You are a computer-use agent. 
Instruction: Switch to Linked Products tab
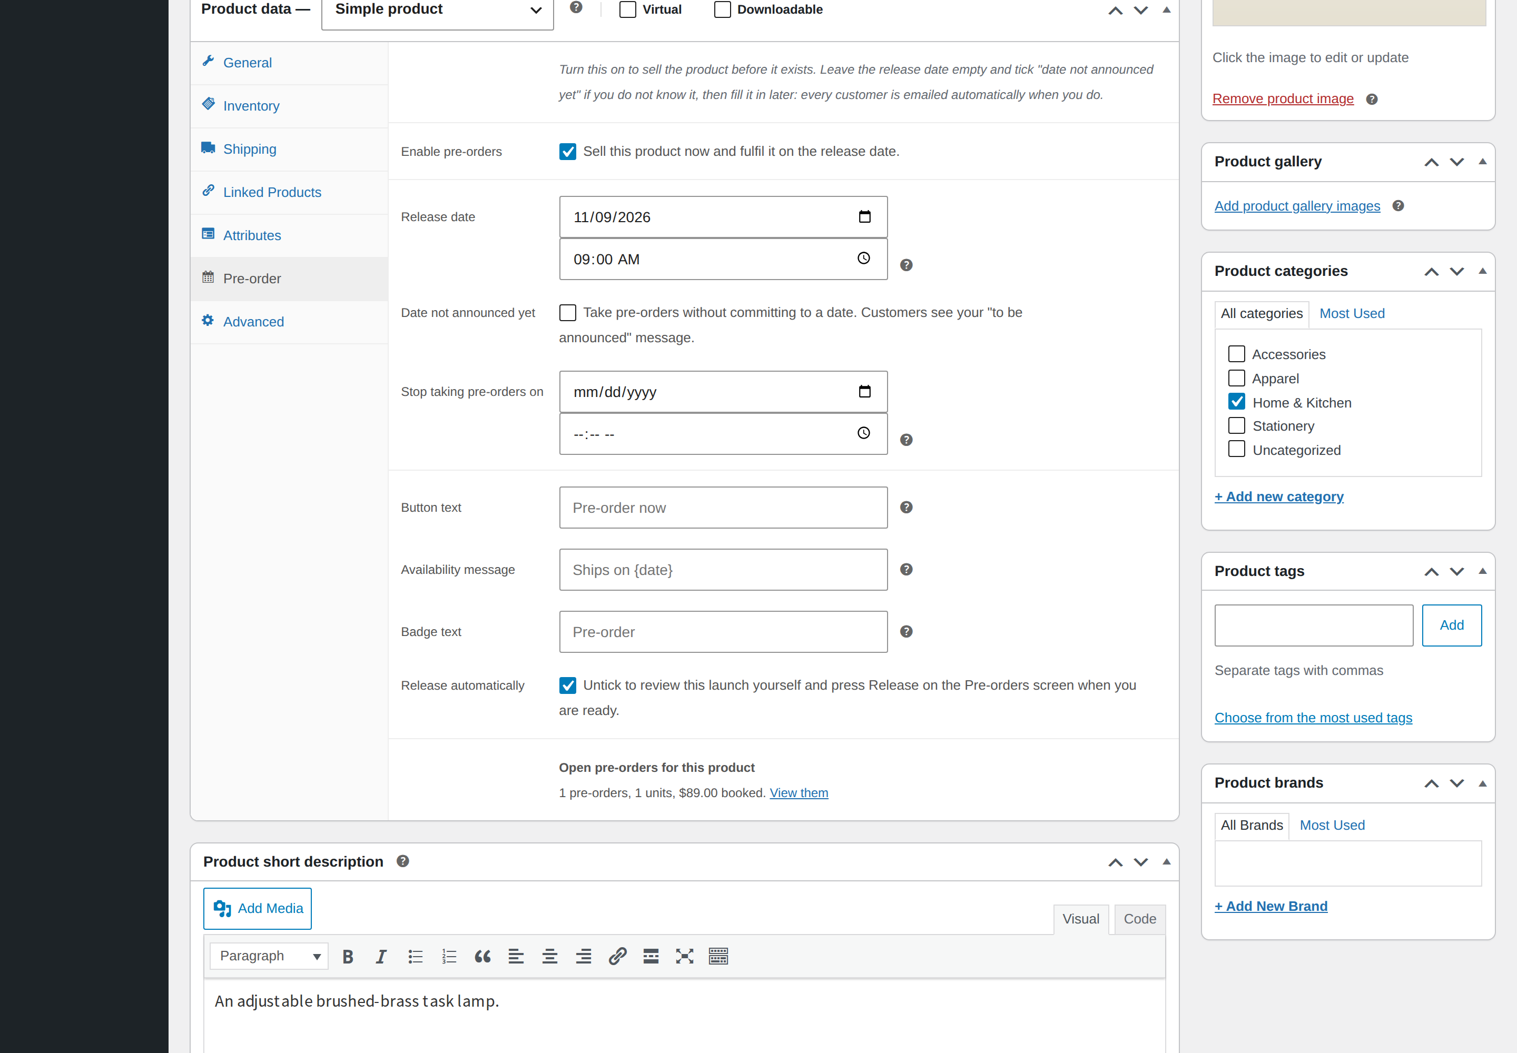pos(289,193)
